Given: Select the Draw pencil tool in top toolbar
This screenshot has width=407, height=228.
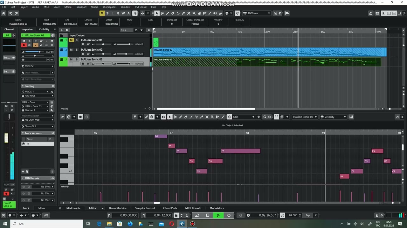Looking at the screenshot, I should point(168,13).
